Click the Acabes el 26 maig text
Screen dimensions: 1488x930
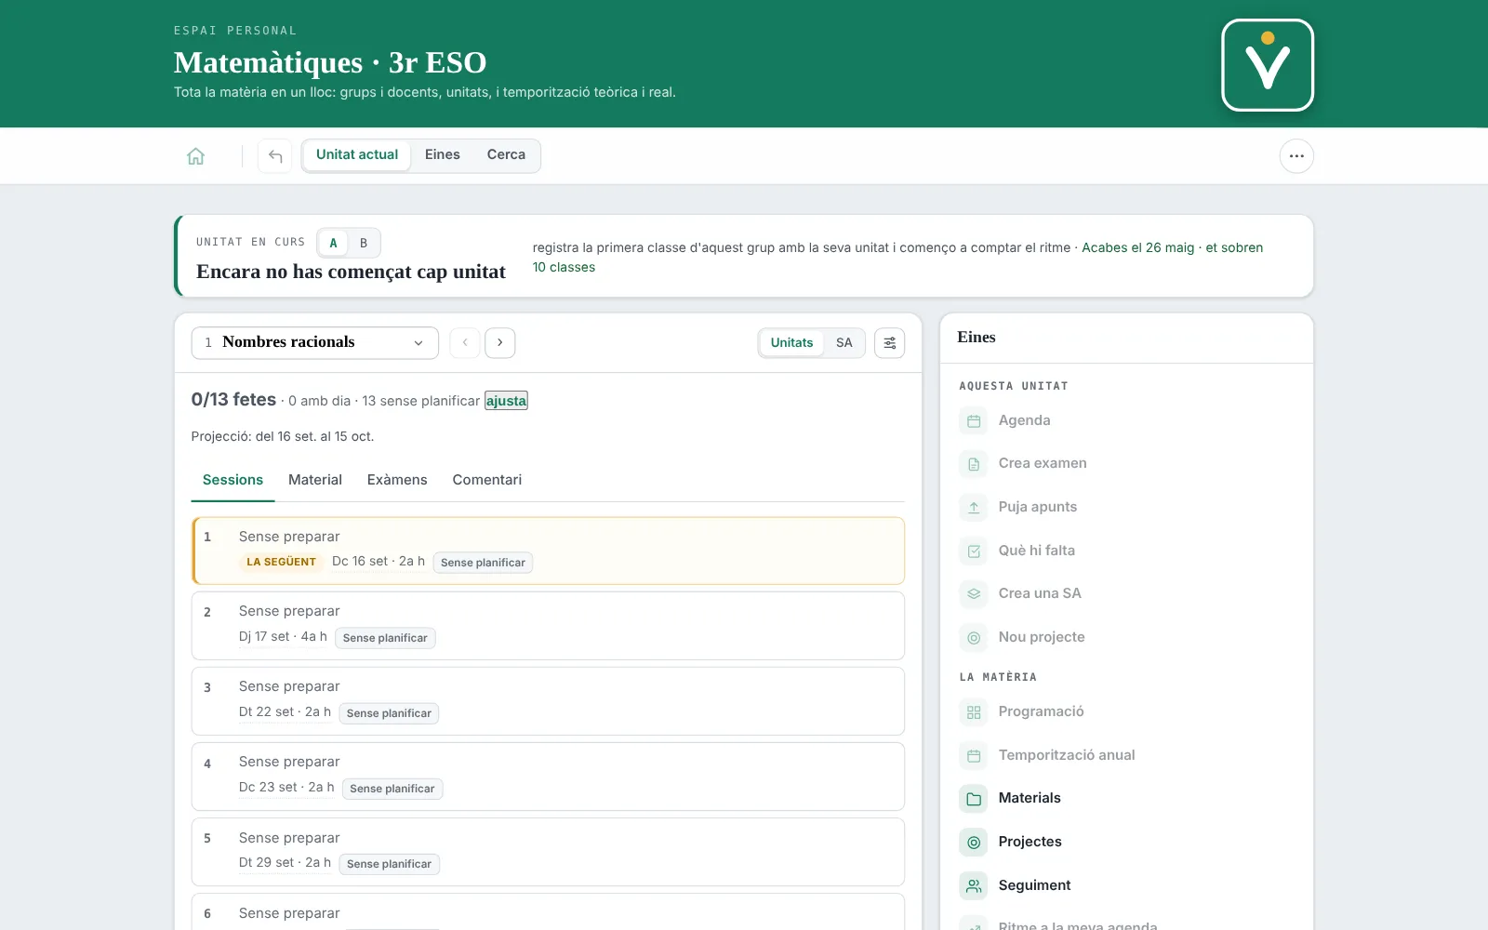(x=1137, y=247)
